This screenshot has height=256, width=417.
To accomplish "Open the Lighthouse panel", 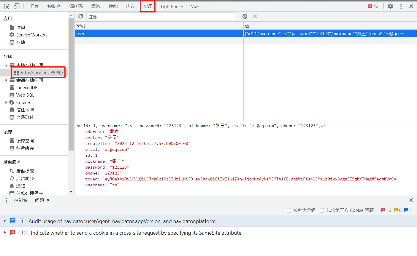I will [172, 6].
